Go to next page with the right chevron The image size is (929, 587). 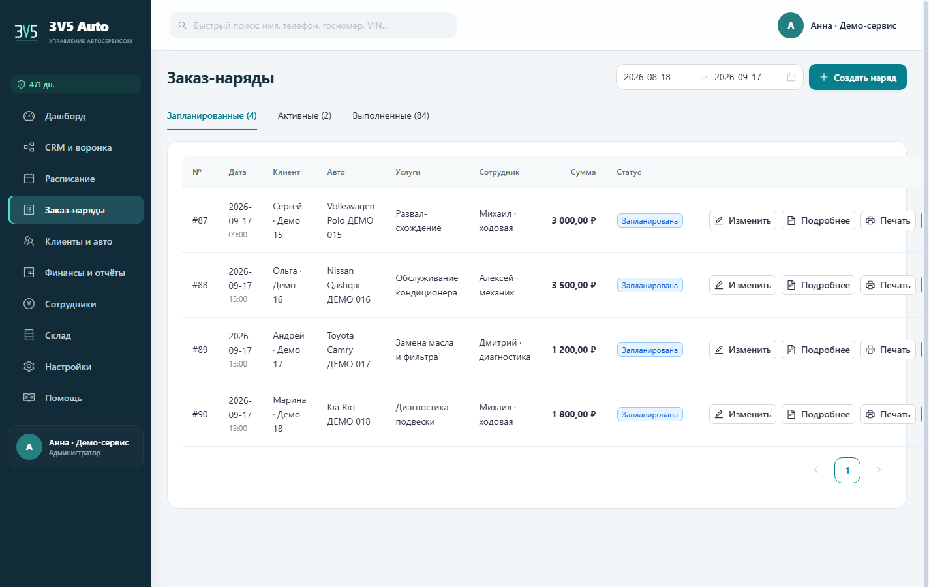pyautogui.click(x=879, y=470)
